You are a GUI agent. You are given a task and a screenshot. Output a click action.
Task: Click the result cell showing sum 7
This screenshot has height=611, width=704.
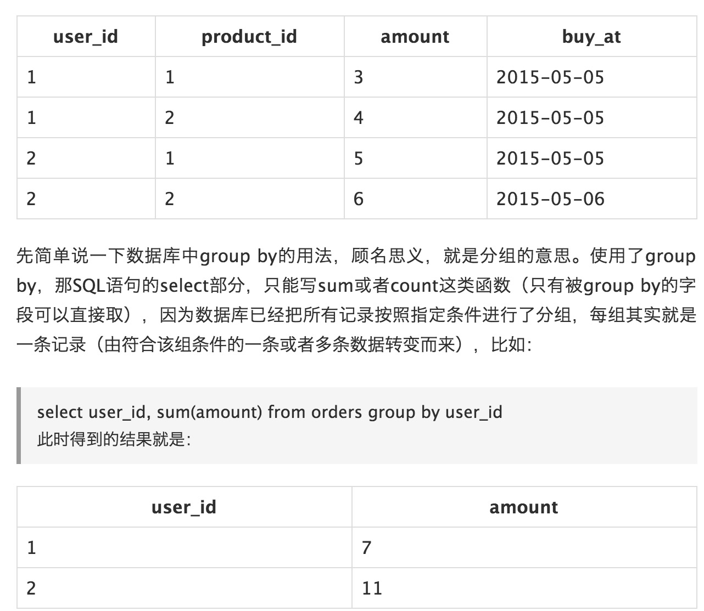(x=524, y=547)
